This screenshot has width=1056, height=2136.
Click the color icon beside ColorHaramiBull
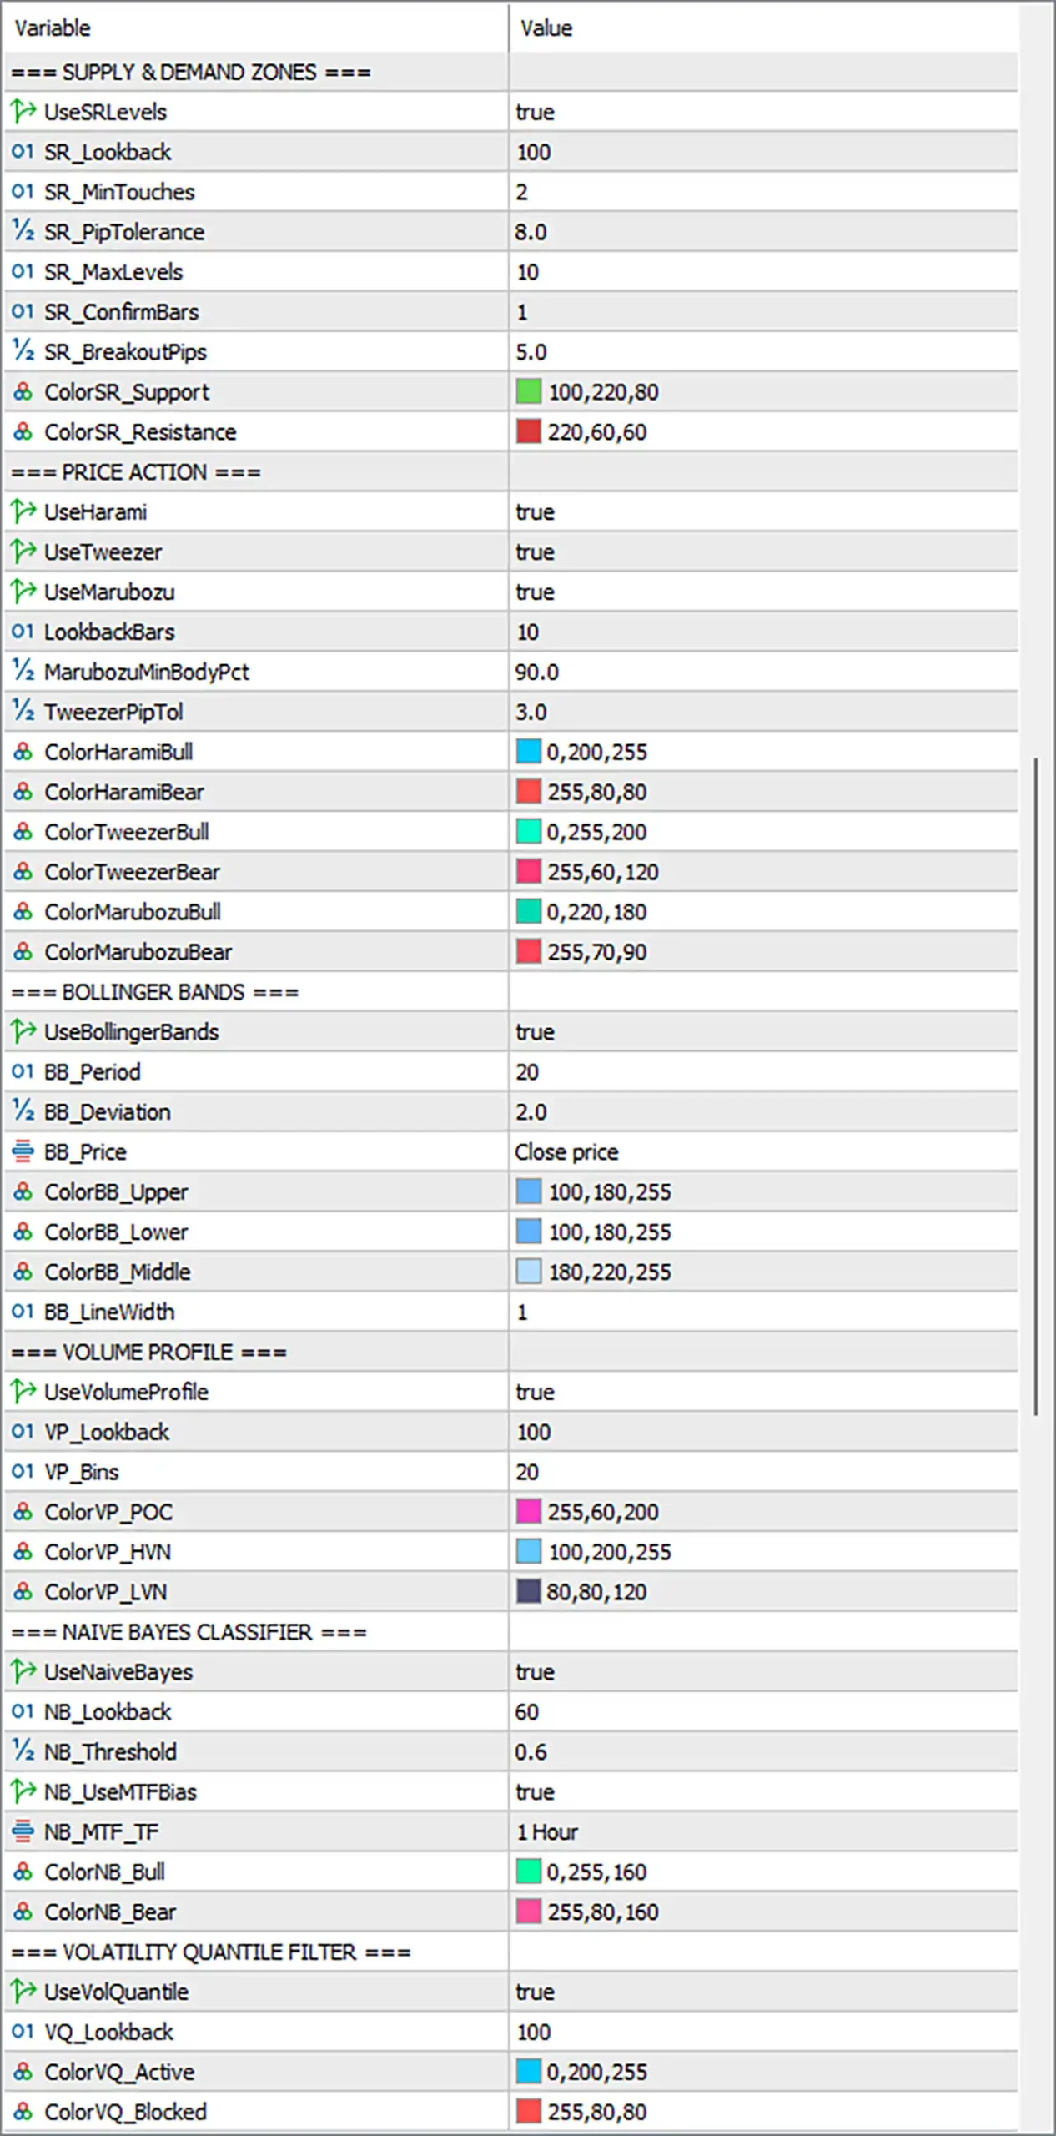(x=23, y=751)
